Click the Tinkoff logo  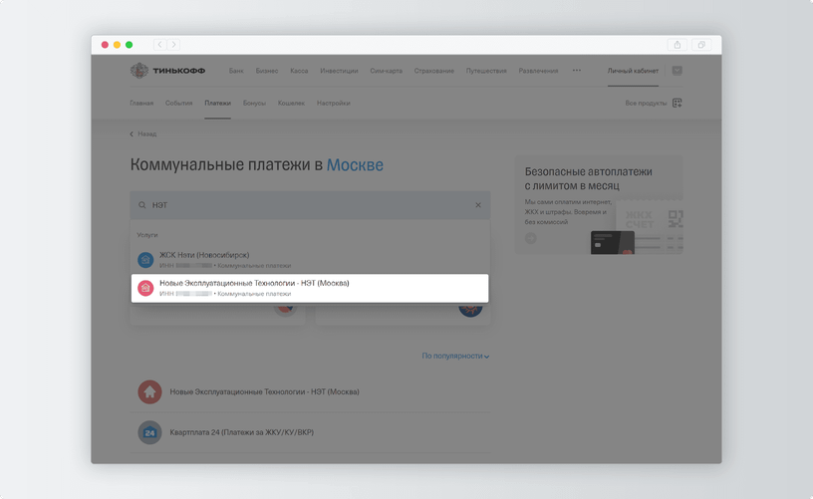[167, 71]
